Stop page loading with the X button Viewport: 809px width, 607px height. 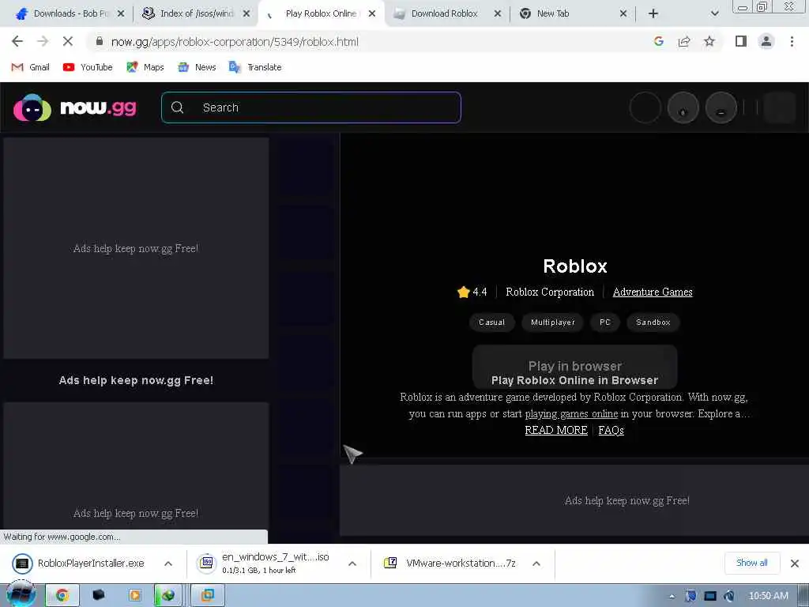click(68, 41)
